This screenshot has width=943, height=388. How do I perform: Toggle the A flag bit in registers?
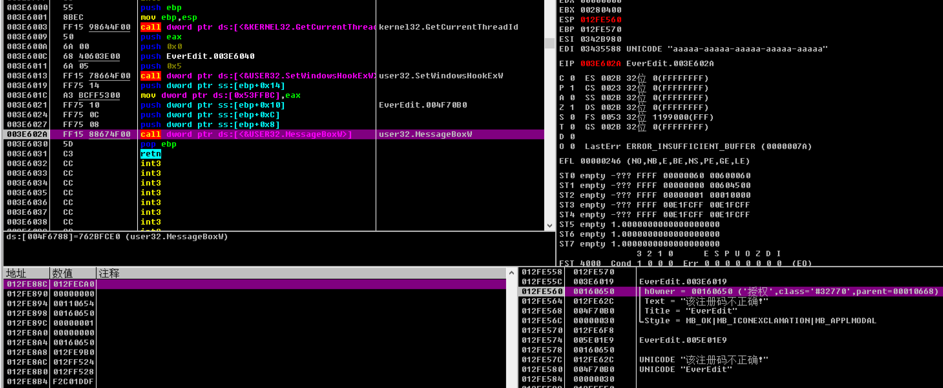572,98
